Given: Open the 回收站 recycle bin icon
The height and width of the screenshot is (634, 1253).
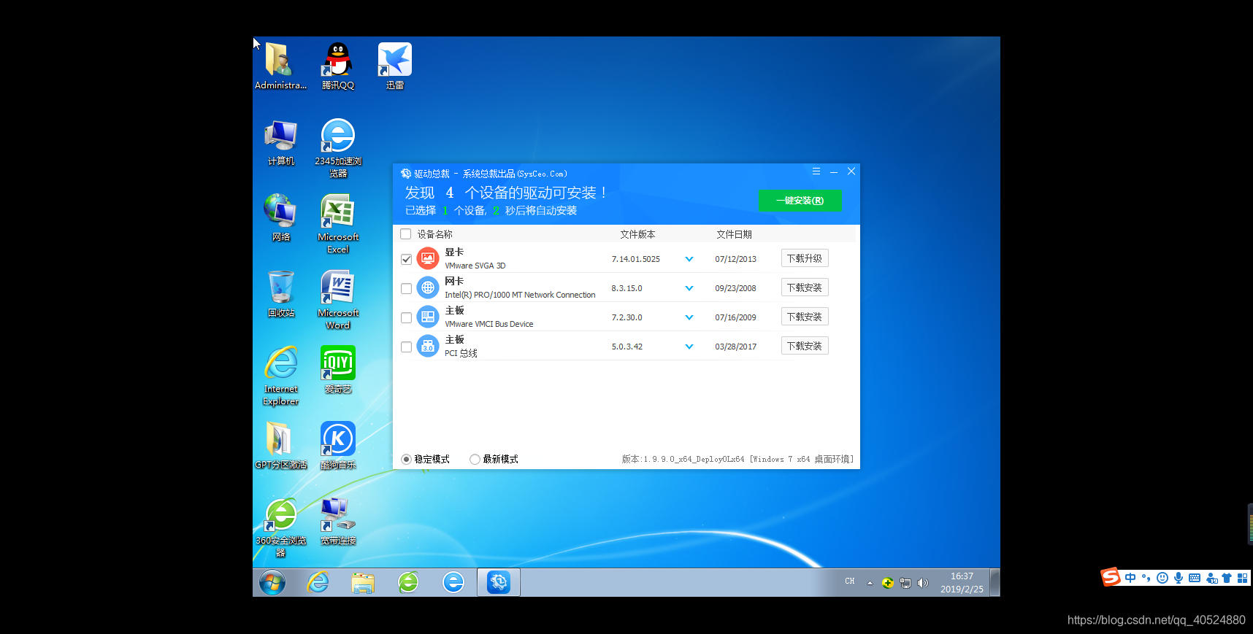Looking at the screenshot, I should click(280, 293).
